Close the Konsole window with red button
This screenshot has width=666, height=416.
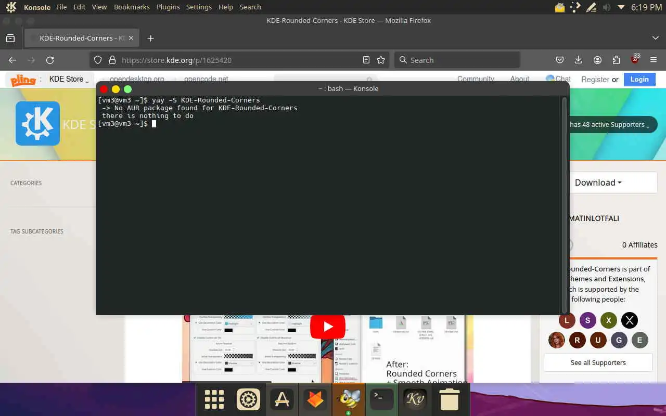104,89
